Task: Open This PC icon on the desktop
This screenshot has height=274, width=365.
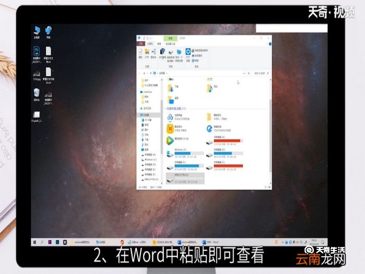Action: coord(37,32)
